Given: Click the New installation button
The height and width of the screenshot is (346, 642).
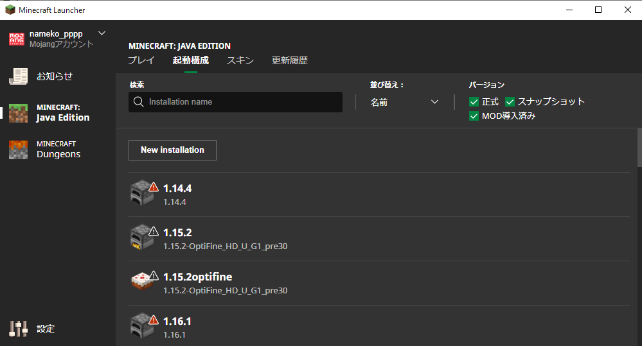Looking at the screenshot, I should coord(172,150).
